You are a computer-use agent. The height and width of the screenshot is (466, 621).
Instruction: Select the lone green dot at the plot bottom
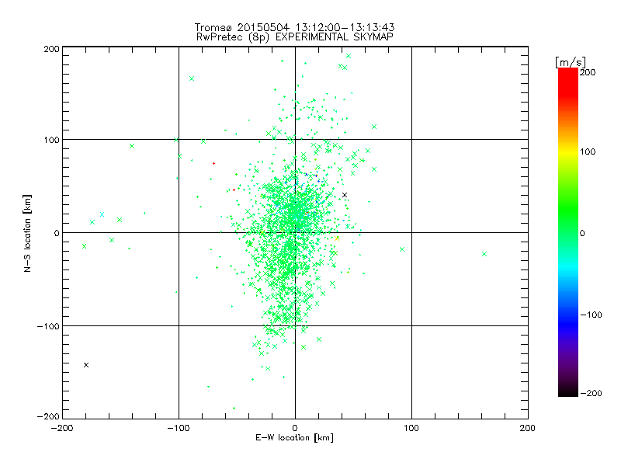[x=234, y=408]
